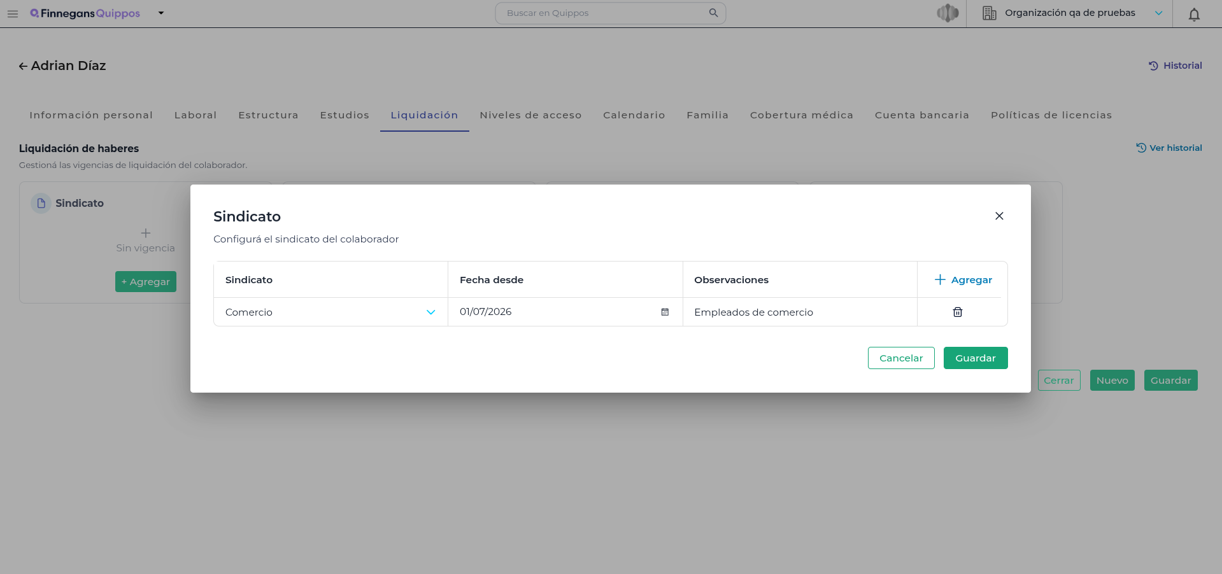Viewport: 1222px width, 574px height.
Task: Click the organization building icon
Action: (x=989, y=13)
